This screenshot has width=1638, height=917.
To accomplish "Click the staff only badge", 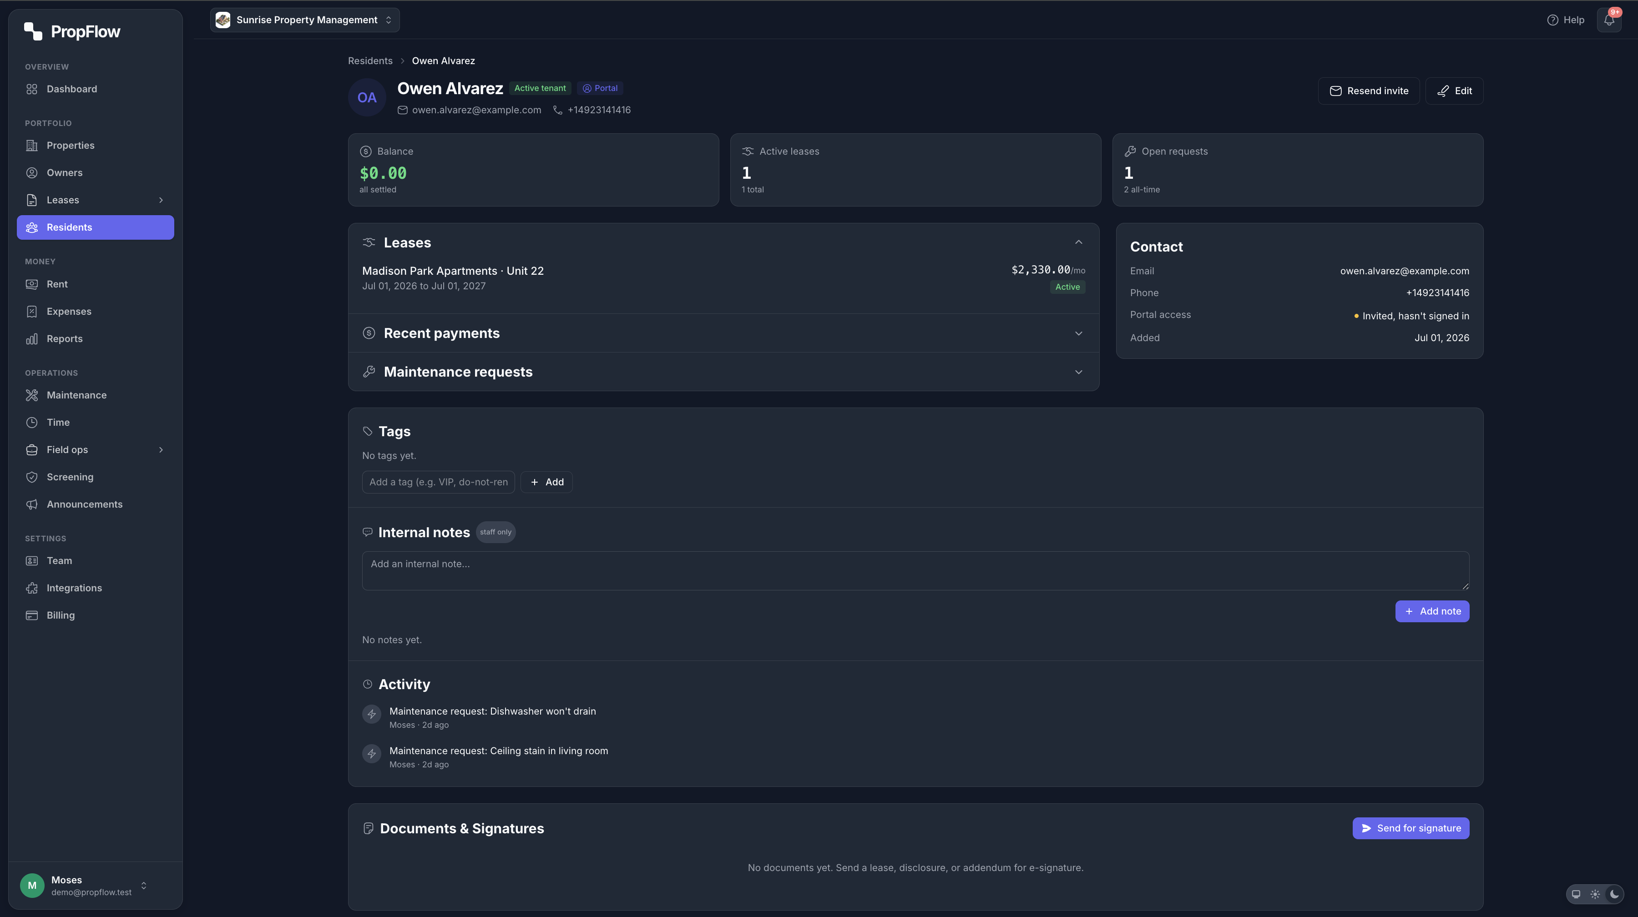I will coord(495,532).
